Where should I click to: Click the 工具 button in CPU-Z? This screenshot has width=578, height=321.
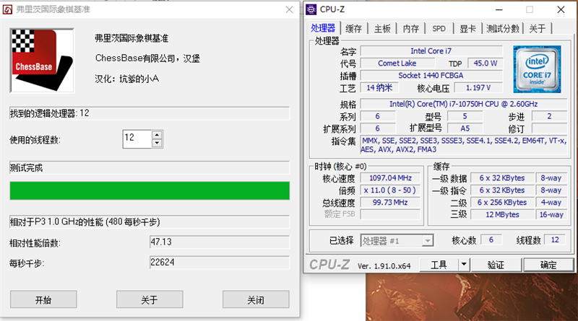(439, 265)
